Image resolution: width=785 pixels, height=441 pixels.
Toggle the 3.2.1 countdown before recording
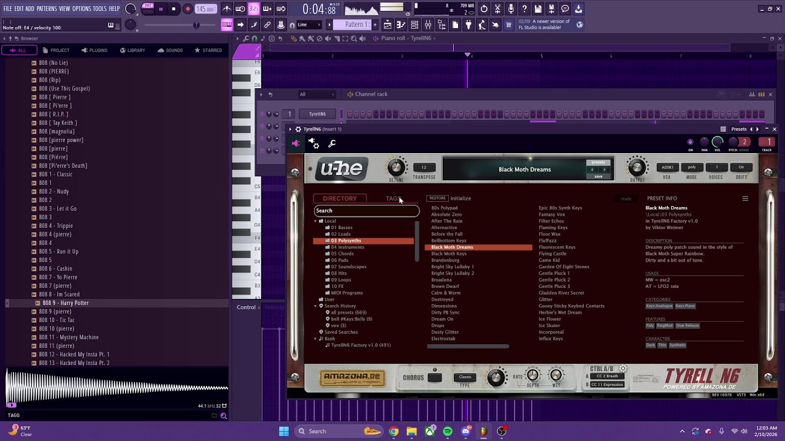254,9
